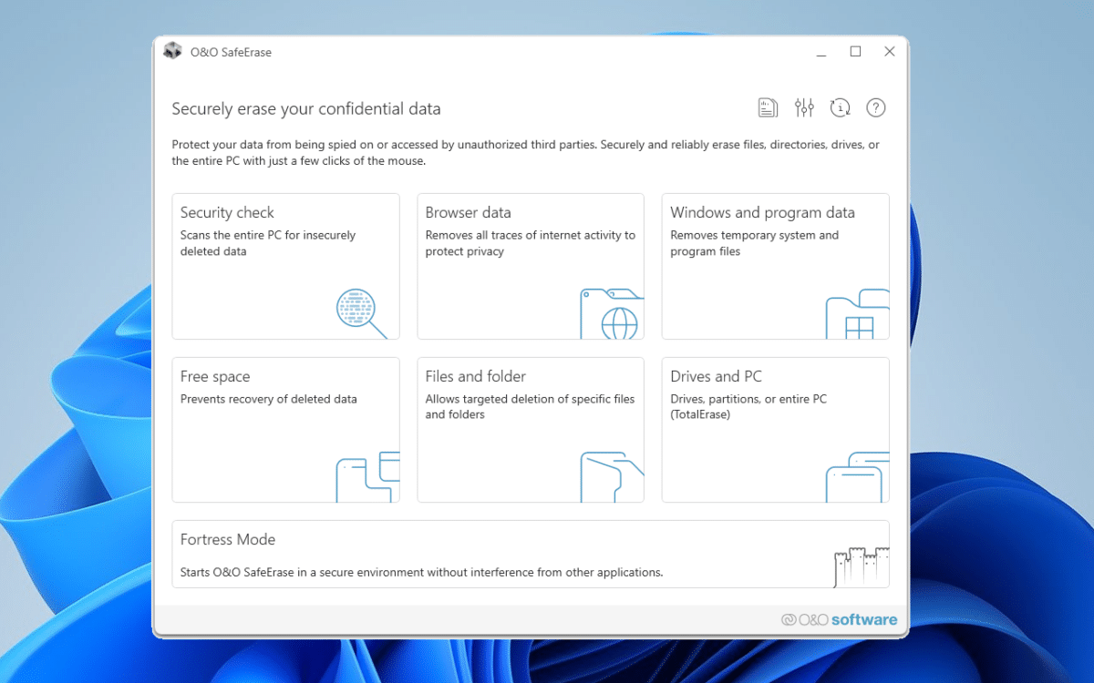This screenshot has width=1094, height=683.
Task: Open Files and folder deletion
Action: click(531, 430)
